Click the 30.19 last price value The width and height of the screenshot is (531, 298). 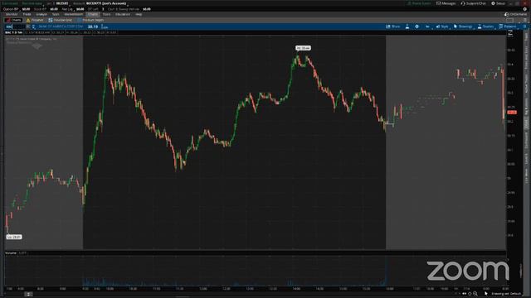[x=93, y=26]
